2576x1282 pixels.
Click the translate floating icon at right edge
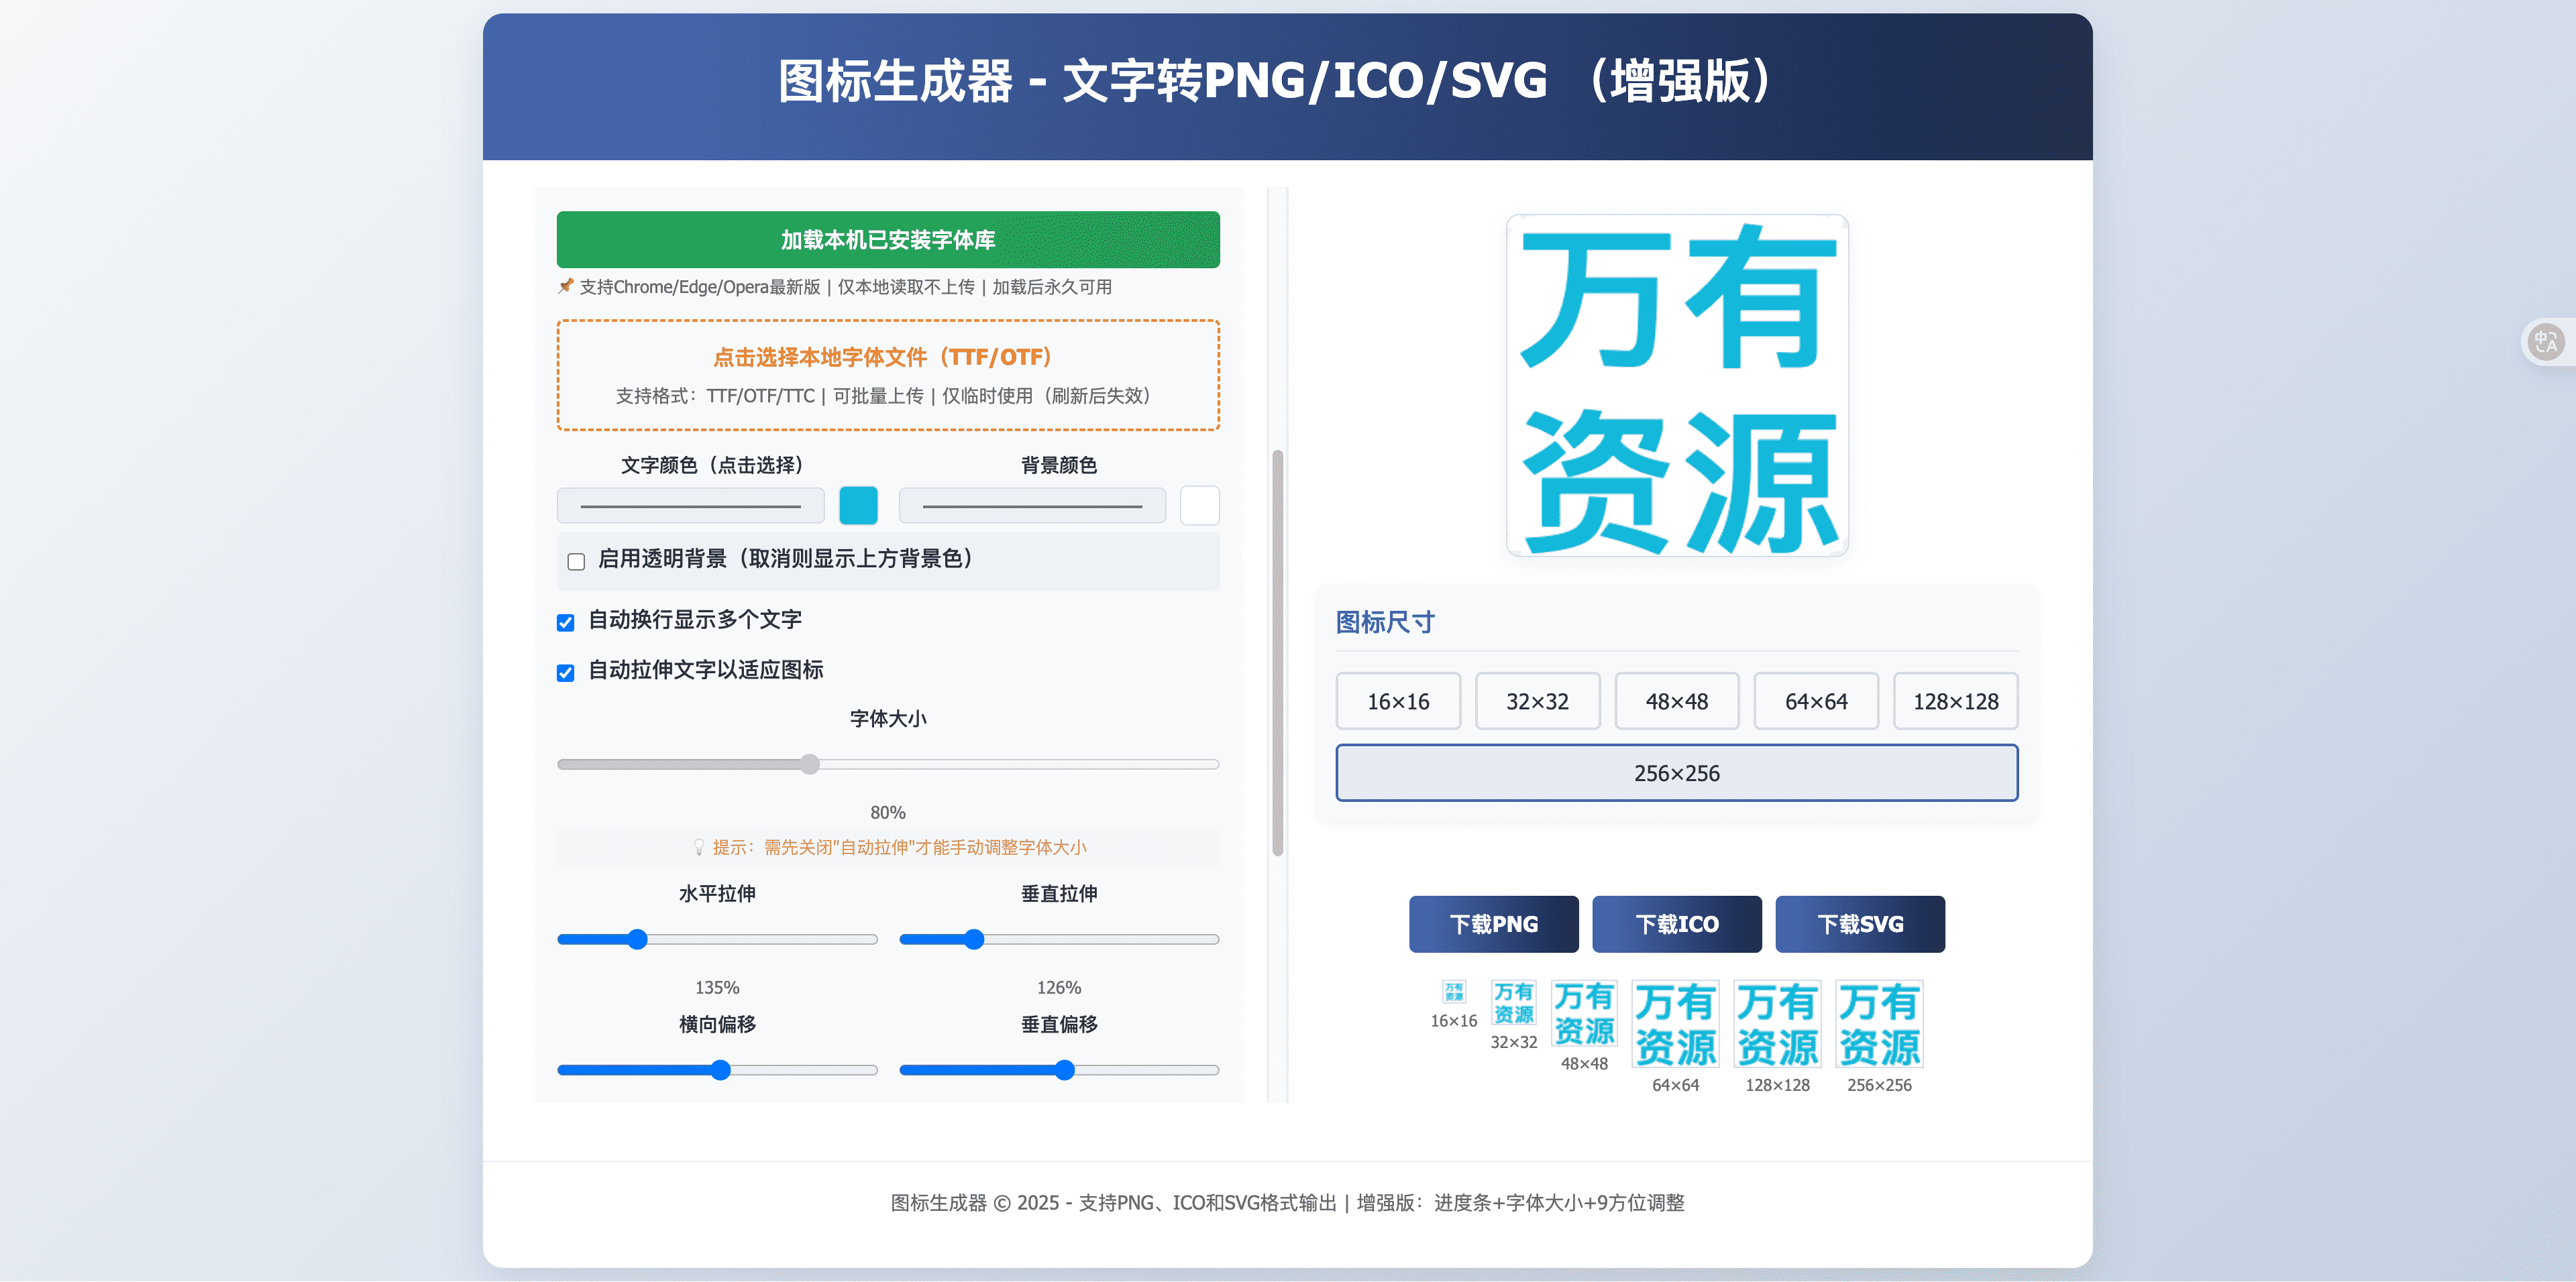point(2545,343)
